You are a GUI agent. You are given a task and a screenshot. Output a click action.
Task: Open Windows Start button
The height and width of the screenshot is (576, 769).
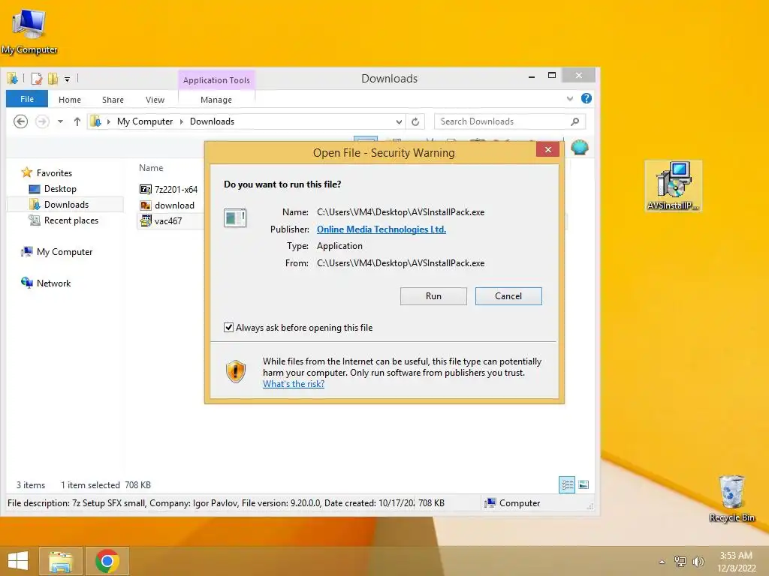(x=18, y=561)
